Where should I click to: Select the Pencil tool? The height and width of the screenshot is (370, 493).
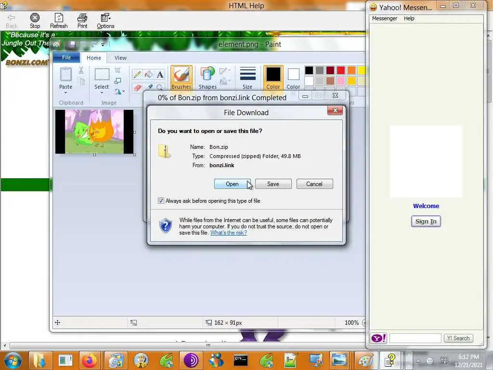[x=137, y=75]
